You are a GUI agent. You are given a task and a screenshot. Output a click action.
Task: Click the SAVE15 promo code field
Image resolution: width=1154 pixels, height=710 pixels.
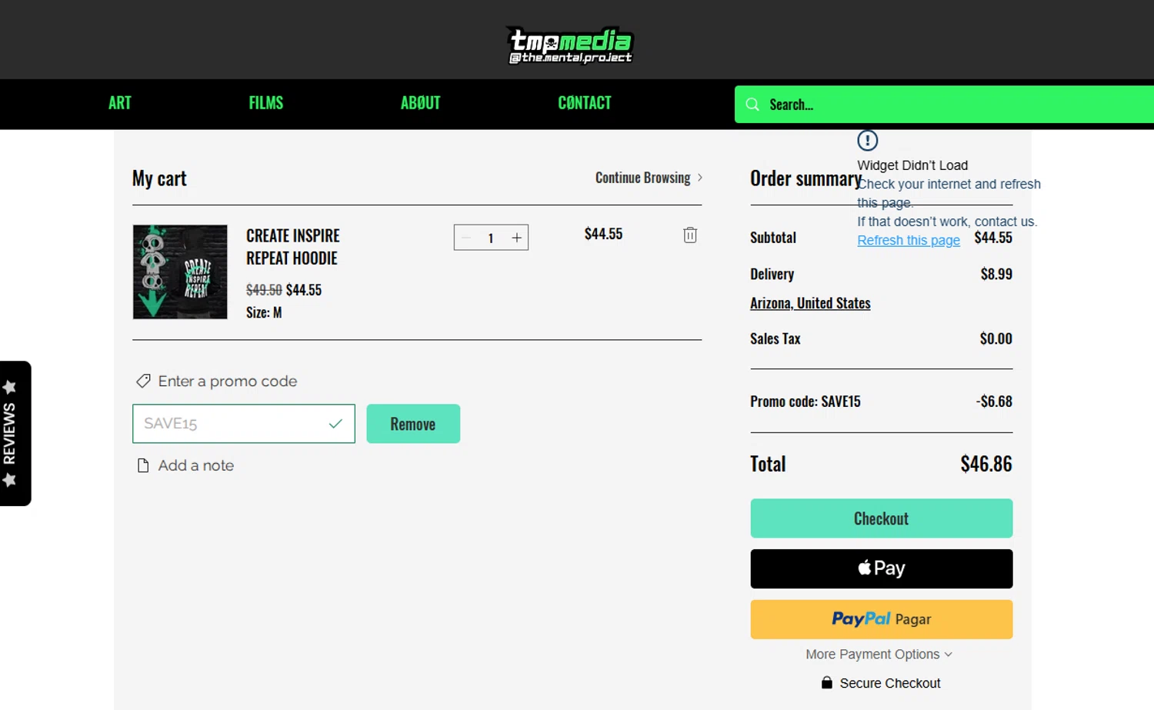[244, 424]
